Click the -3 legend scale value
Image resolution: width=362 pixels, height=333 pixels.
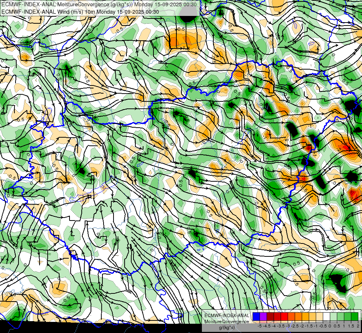click(x=288, y=326)
